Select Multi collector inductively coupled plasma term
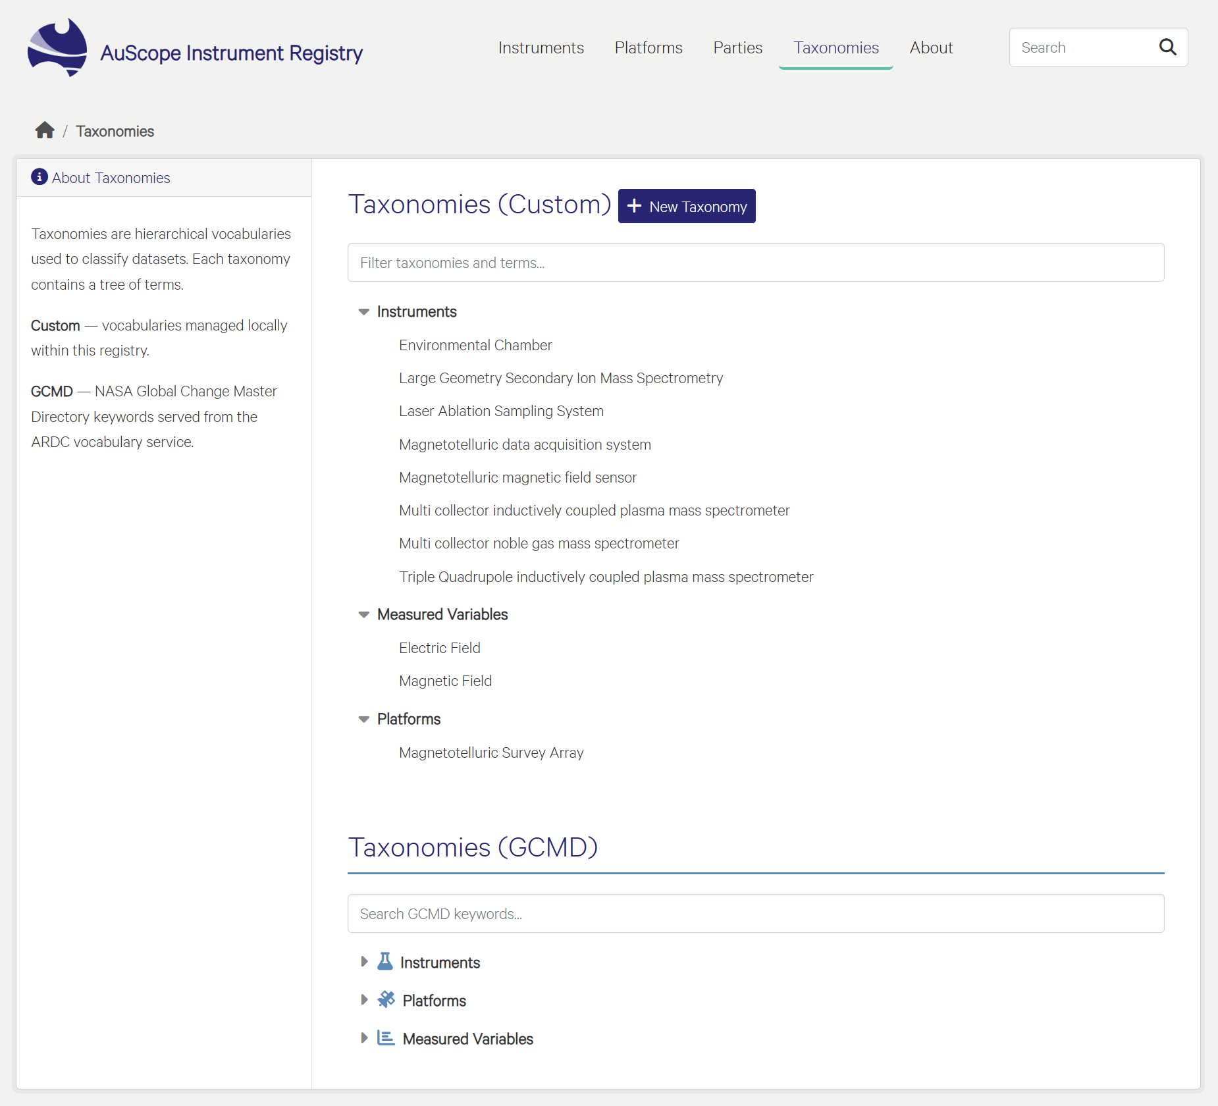The image size is (1218, 1106). click(x=594, y=511)
